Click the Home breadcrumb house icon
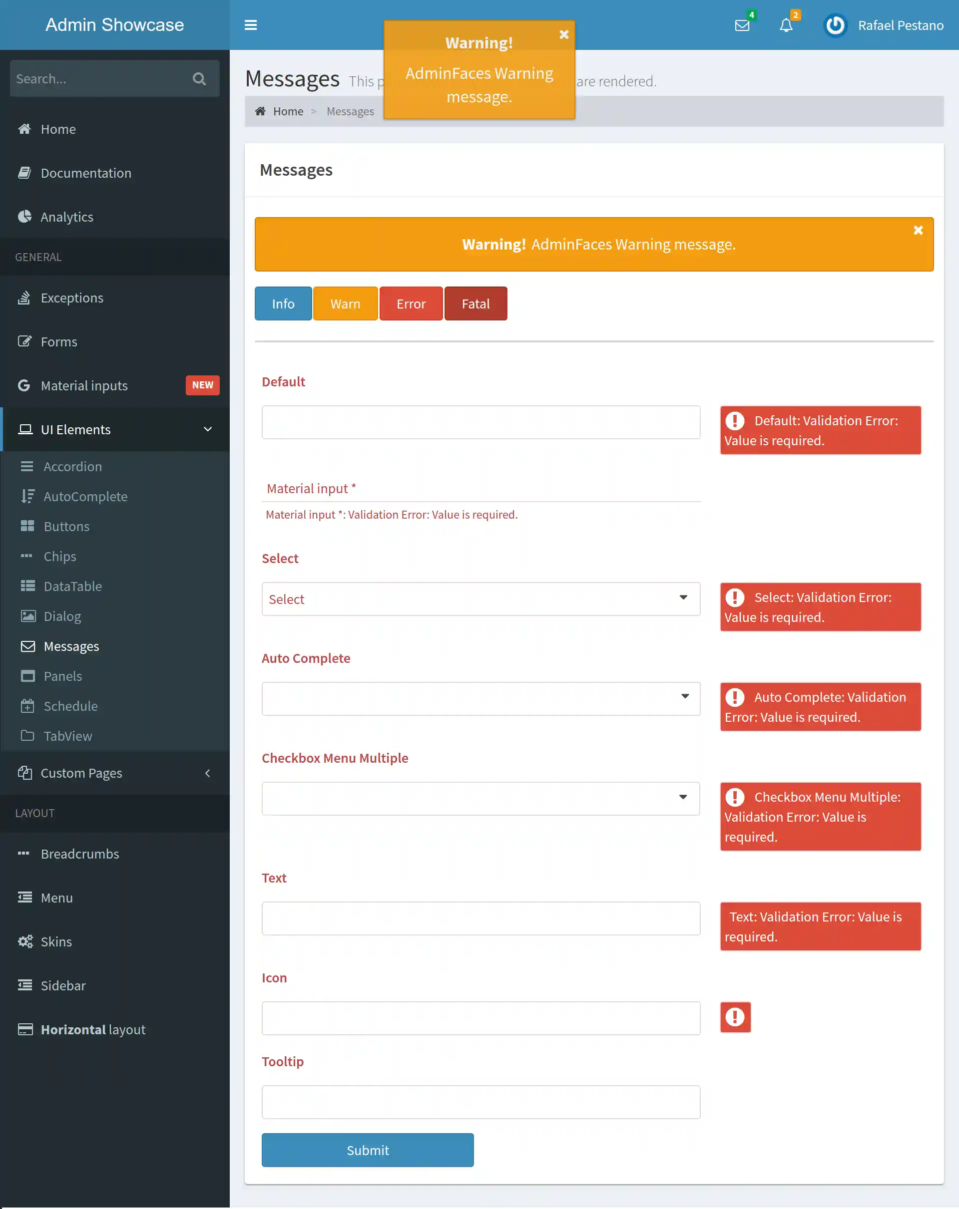 click(260, 111)
